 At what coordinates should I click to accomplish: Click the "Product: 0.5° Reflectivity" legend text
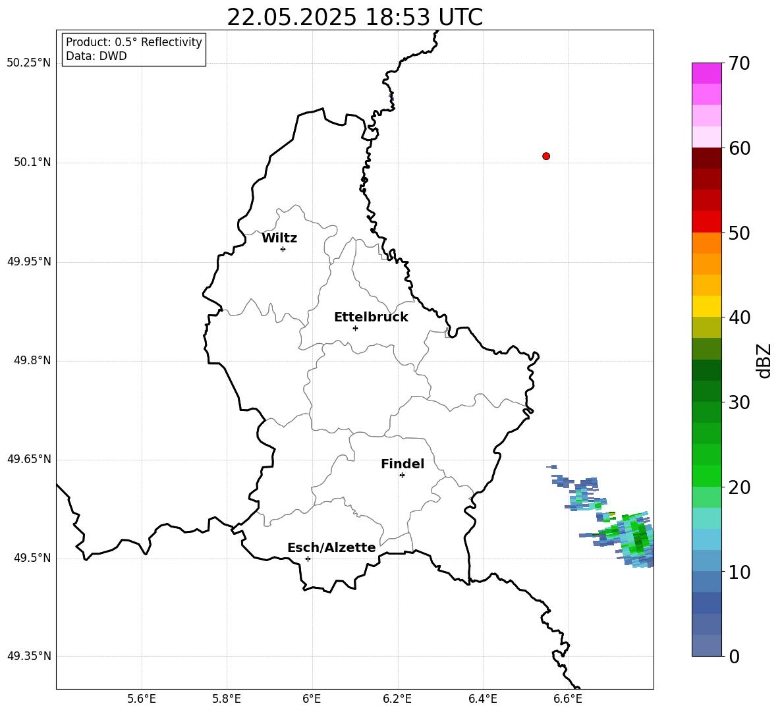134,41
